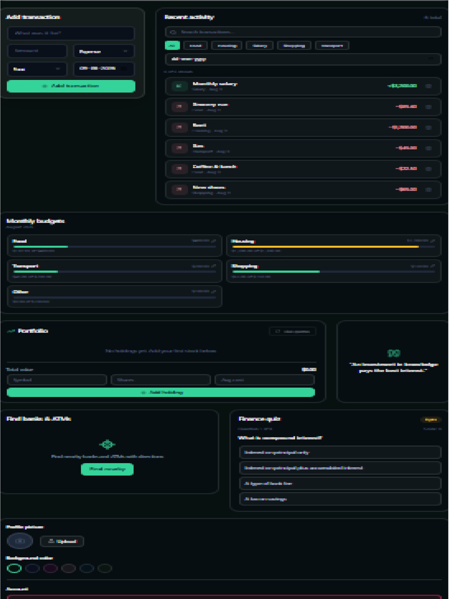The width and height of the screenshot is (449, 599).
Task: Pick quiz answer 'Interest on principal only'
Action: 340,452
